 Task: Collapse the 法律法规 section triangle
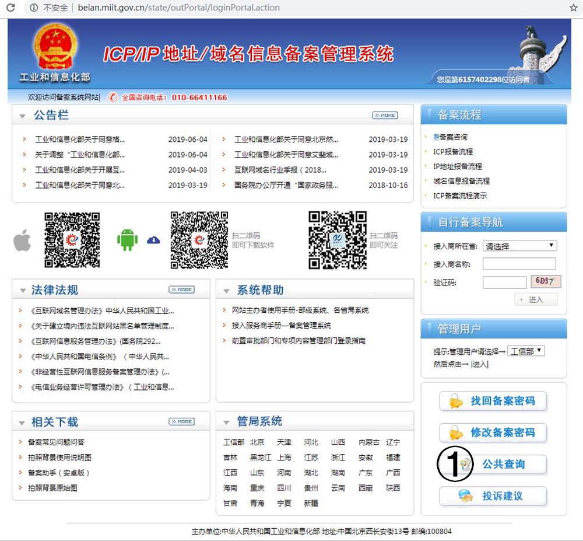point(22,291)
